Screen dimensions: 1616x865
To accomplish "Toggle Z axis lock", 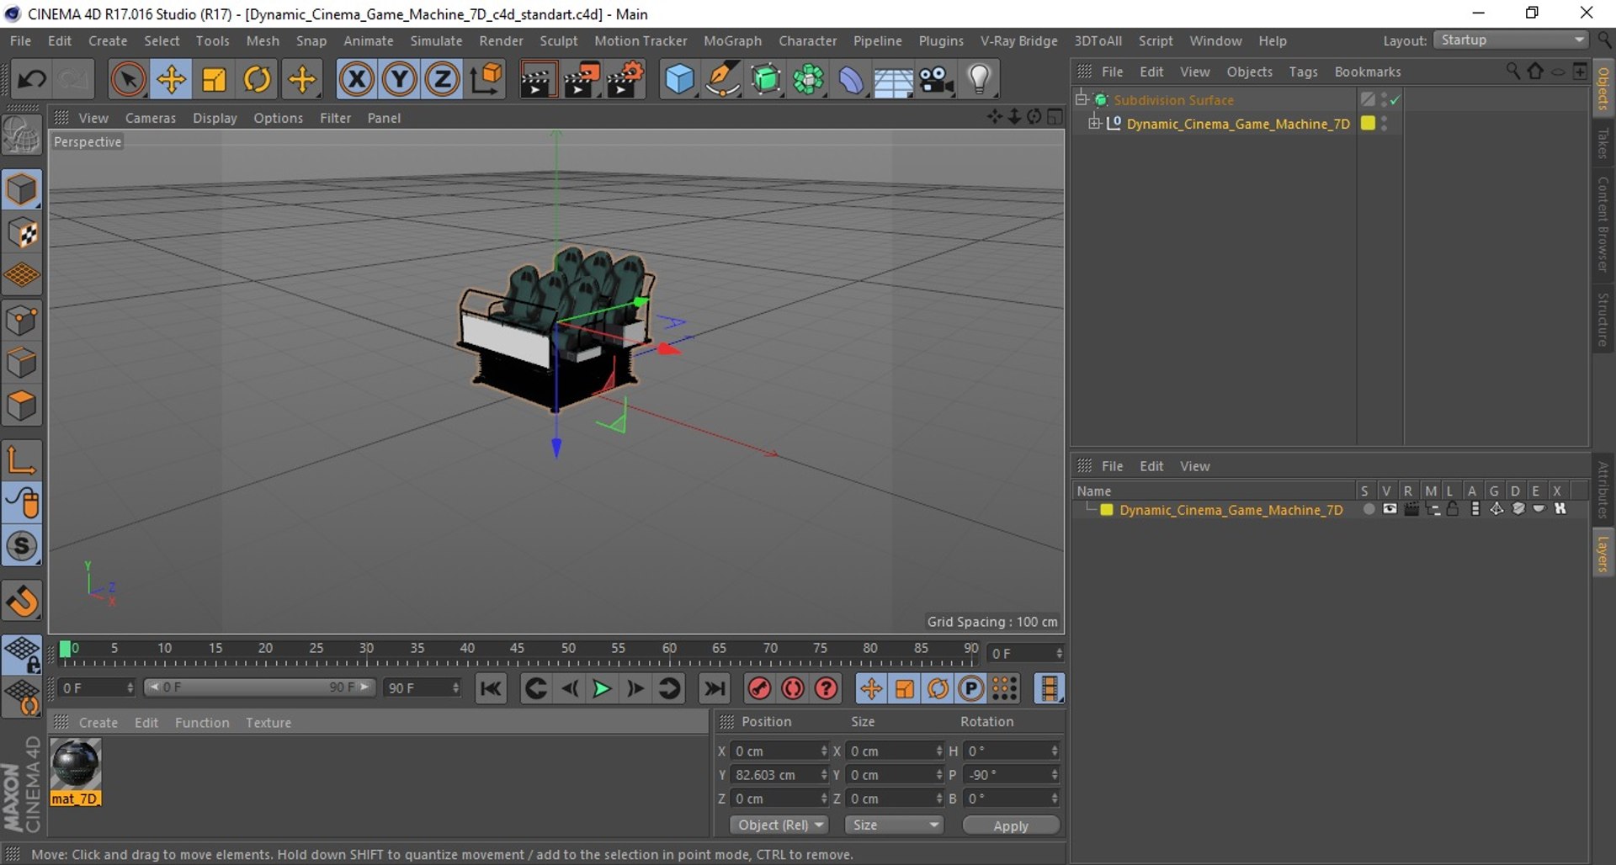I will [443, 80].
